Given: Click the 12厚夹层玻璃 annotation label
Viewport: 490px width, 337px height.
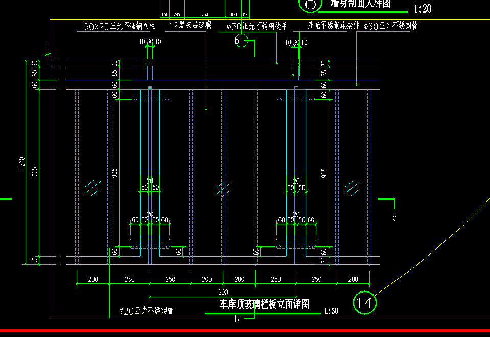Looking at the screenshot, I should pyautogui.click(x=190, y=25).
